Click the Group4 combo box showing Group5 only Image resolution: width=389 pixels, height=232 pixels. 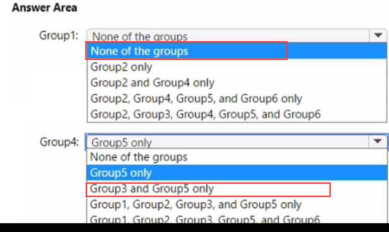[x=229, y=142]
